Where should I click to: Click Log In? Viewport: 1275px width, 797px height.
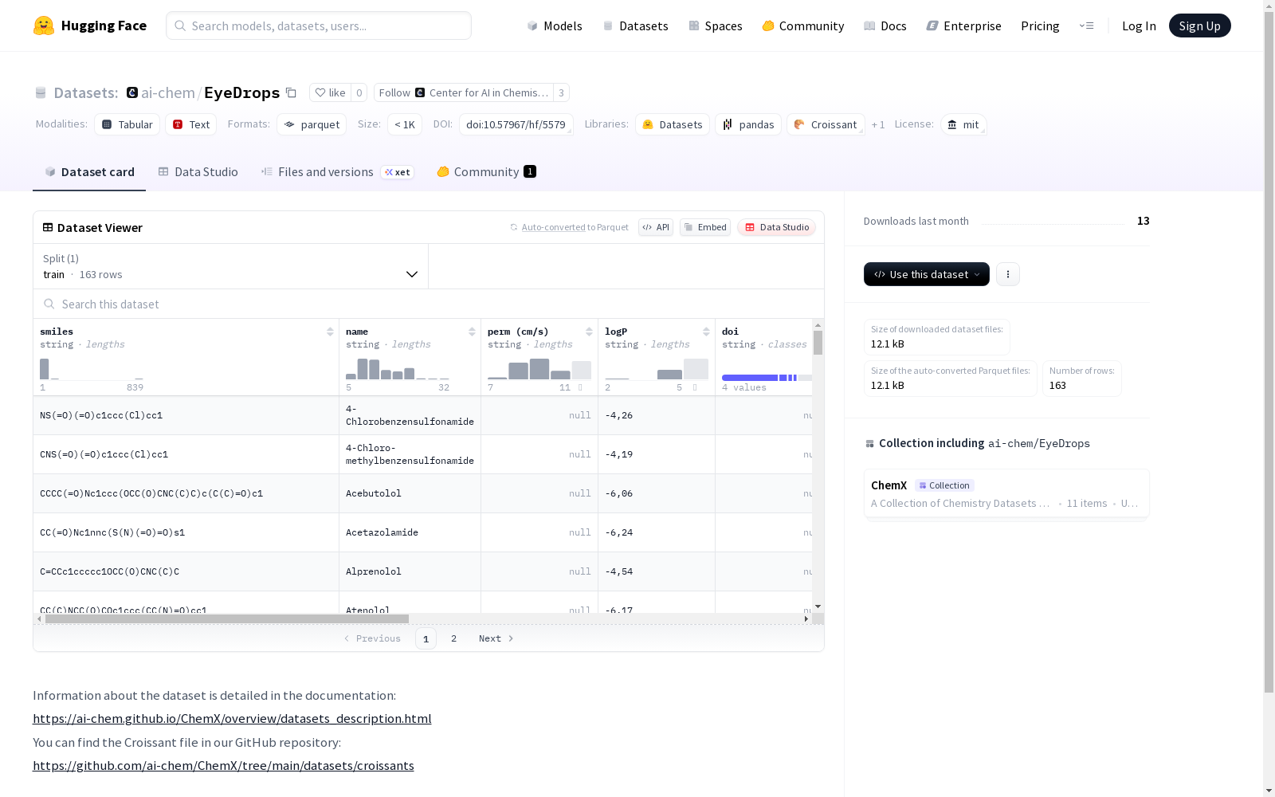pyautogui.click(x=1139, y=26)
